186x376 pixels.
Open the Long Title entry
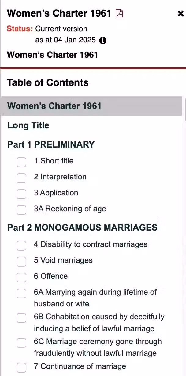[28, 125]
